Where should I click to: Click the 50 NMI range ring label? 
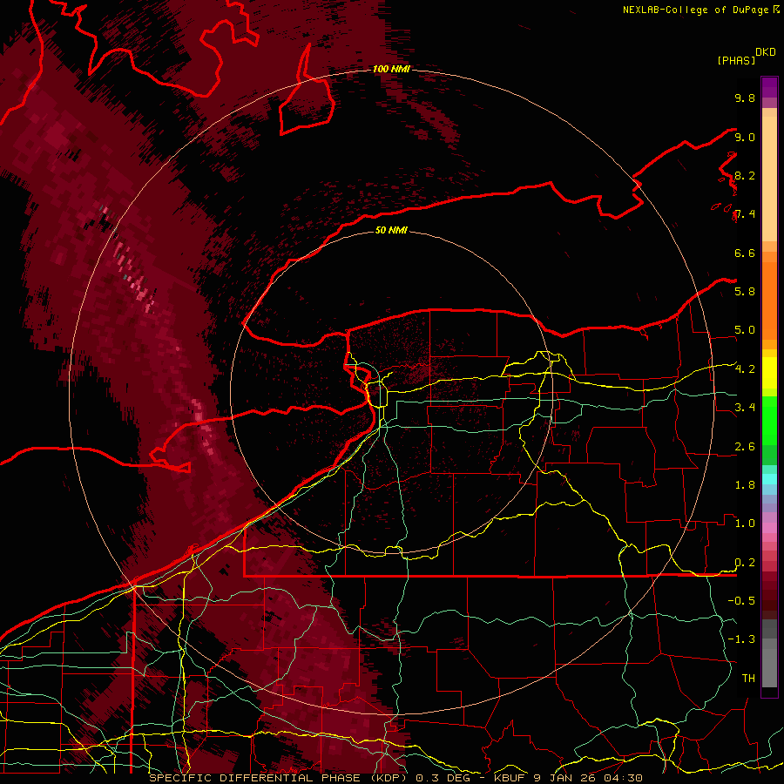click(391, 230)
